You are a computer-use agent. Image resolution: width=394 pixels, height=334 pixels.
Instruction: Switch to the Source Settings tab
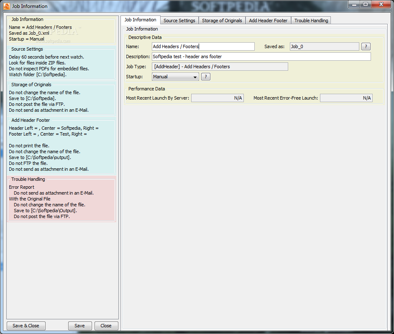[x=179, y=21]
